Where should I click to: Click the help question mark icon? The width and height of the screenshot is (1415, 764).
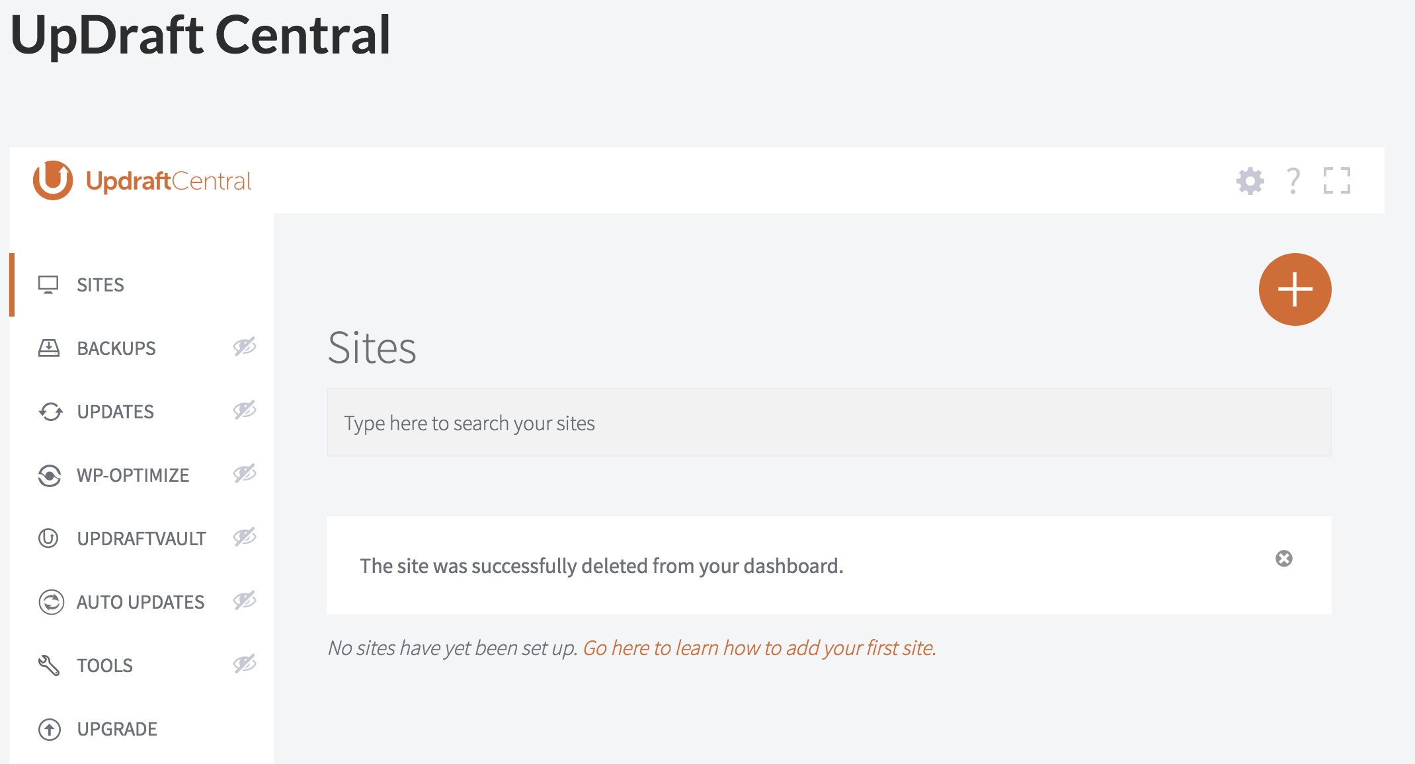click(x=1293, y=181)
